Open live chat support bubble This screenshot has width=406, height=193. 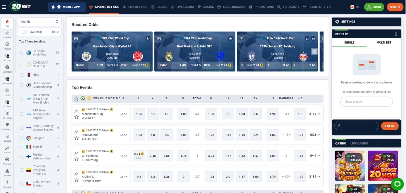397,184
